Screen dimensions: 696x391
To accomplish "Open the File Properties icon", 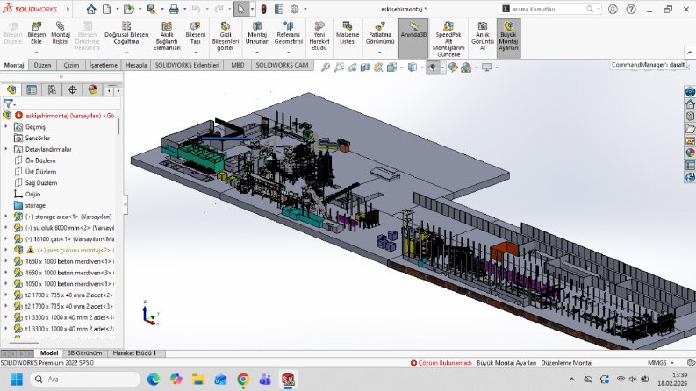I will (x=279, y=9).
